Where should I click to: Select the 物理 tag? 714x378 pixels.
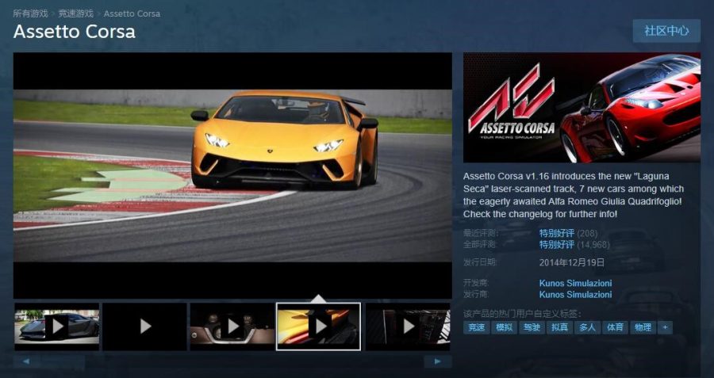click(x=643, y=327)
